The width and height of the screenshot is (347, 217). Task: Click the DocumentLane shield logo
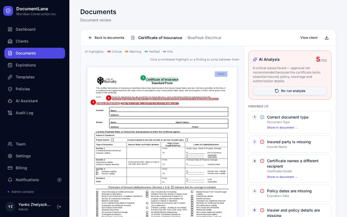click(x=8, y=11)
